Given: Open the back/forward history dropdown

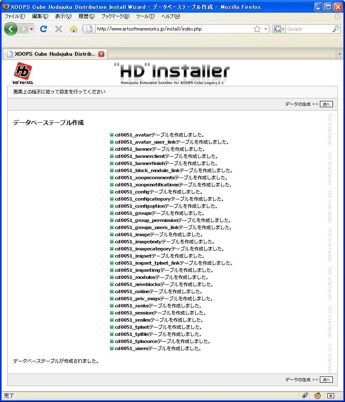Looking at the screenshot, I should click(x=31, y=29).
